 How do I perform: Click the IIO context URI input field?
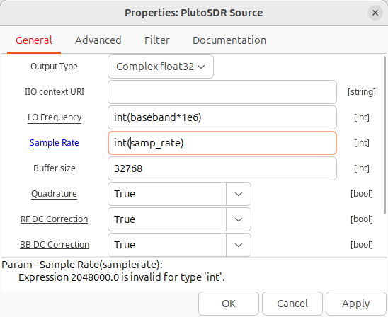pos(222,92)
